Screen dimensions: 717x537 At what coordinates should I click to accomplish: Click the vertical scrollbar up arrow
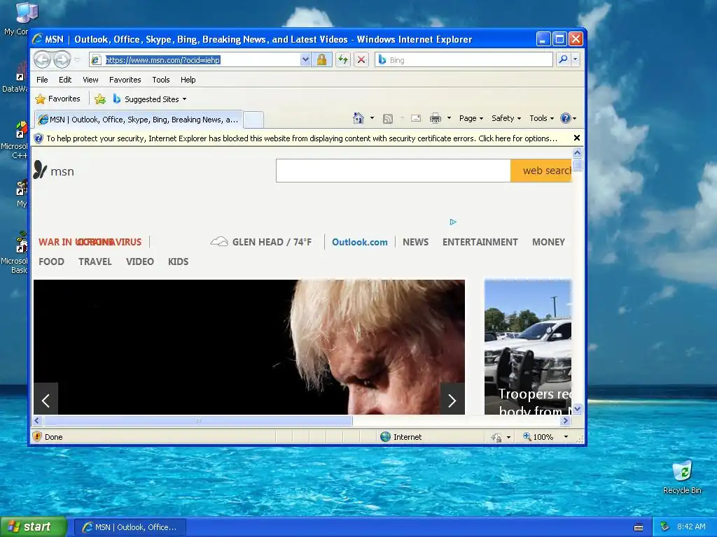577,152
